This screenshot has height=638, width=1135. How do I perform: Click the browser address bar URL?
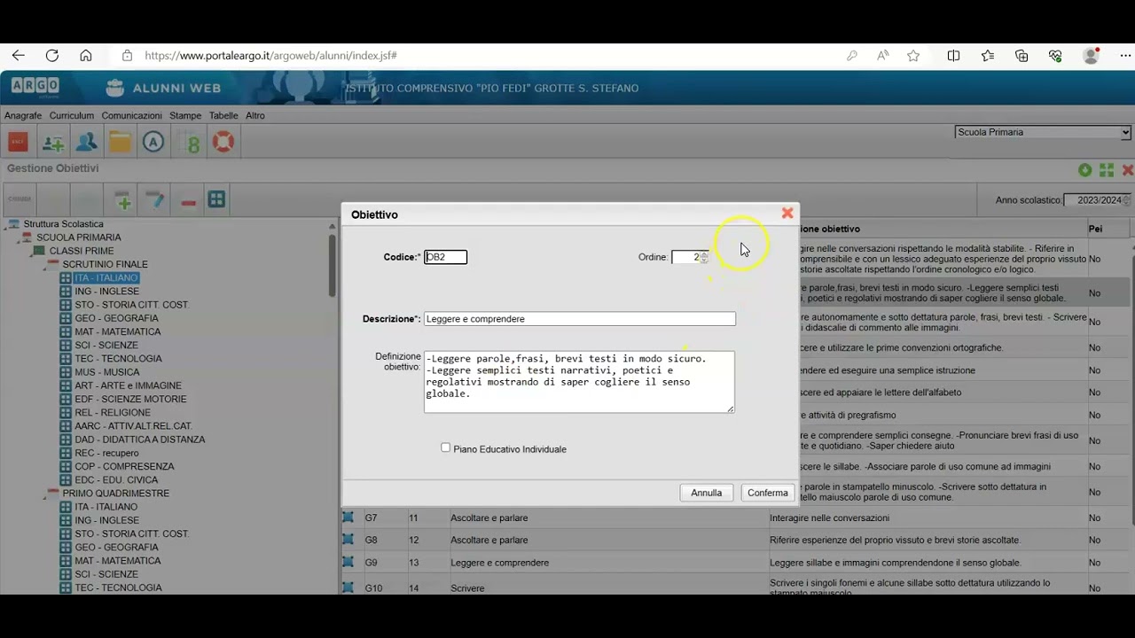pyautogui.click(x=270, y=56)
